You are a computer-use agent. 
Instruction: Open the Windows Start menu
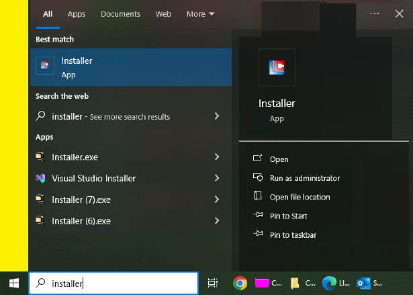(x=13, y=283)
